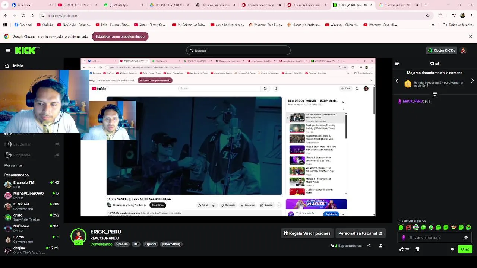This screenshot has height=268, width=477.
Task: Click the Spanish tag
Action: click(x=122, y=244)
